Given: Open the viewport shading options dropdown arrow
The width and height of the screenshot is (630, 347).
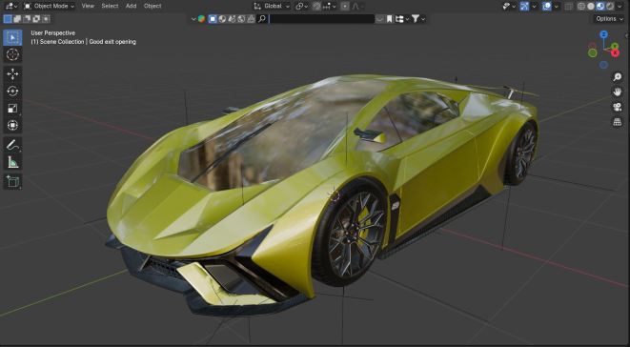Looking at the screenshot, I should (620, 6).
